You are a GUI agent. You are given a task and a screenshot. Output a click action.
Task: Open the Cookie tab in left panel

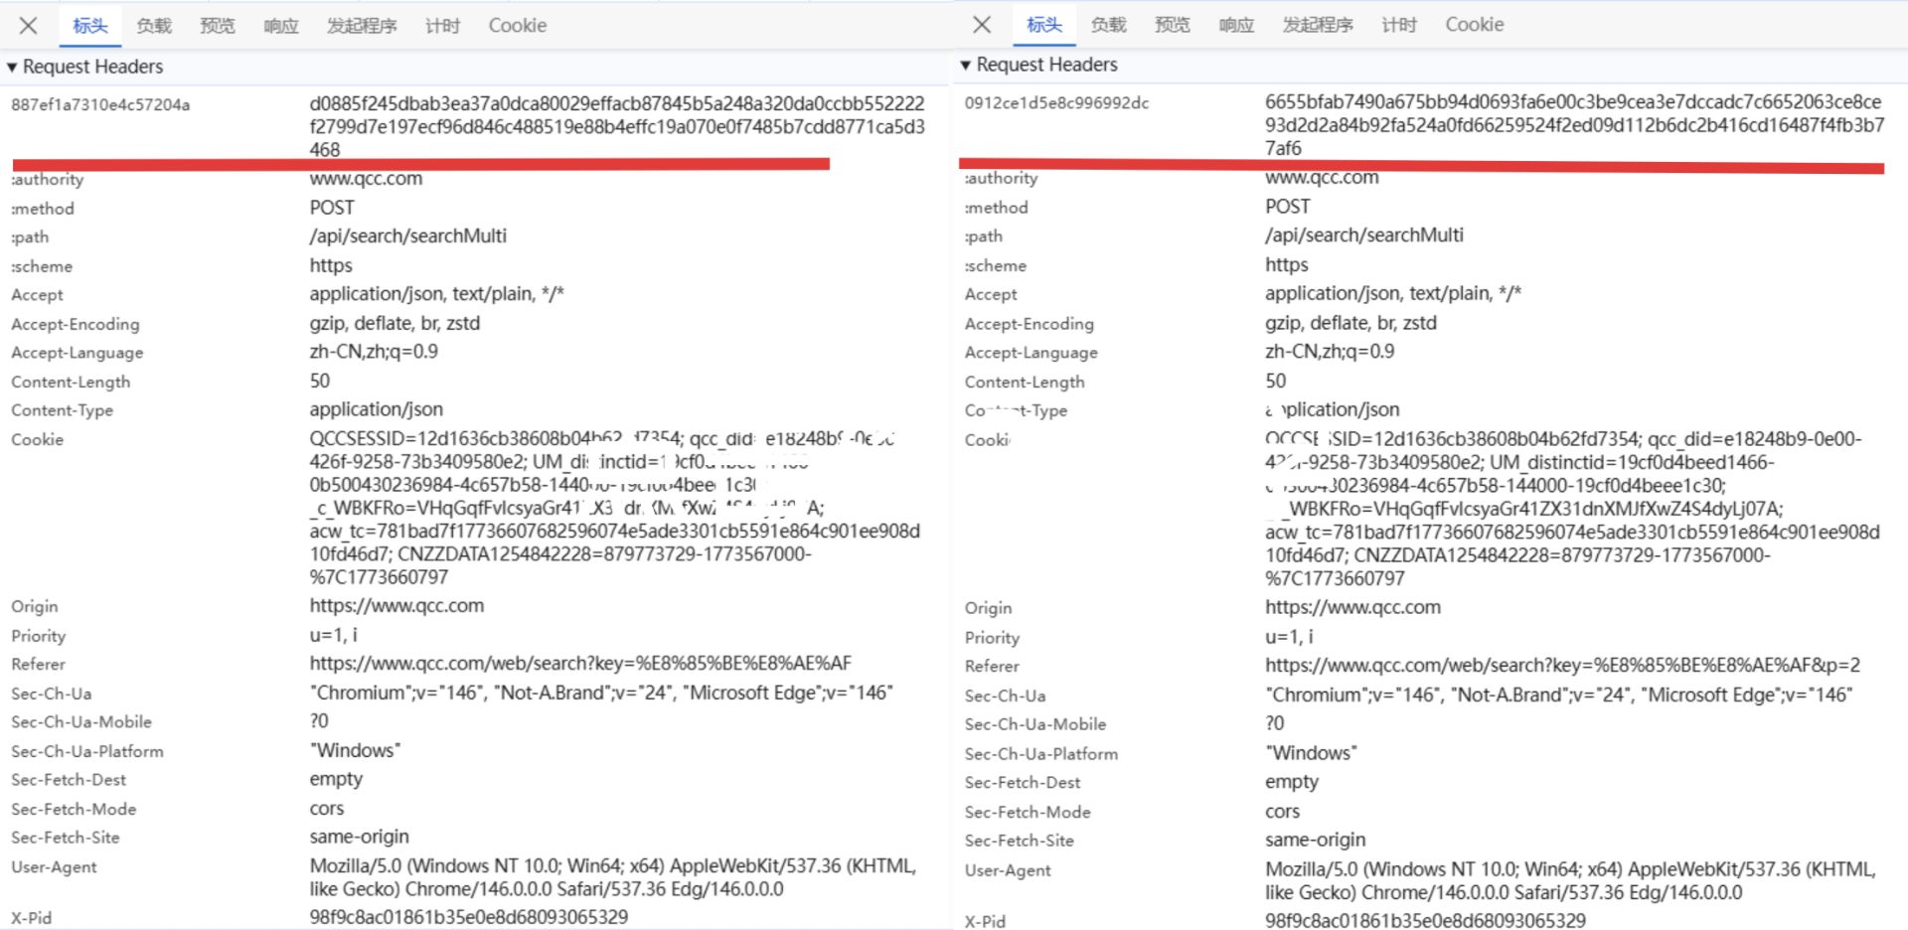point(517,26)
